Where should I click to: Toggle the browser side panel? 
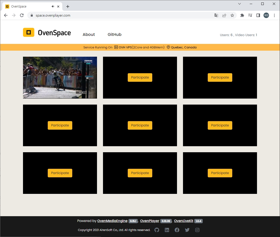258,15
